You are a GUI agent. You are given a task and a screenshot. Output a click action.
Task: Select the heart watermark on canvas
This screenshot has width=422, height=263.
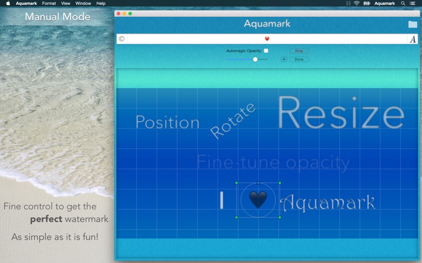point(258,200)
